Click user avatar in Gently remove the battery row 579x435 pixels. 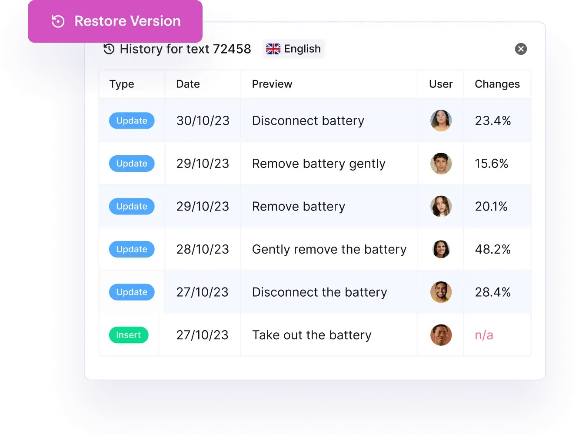pos(441,249)
